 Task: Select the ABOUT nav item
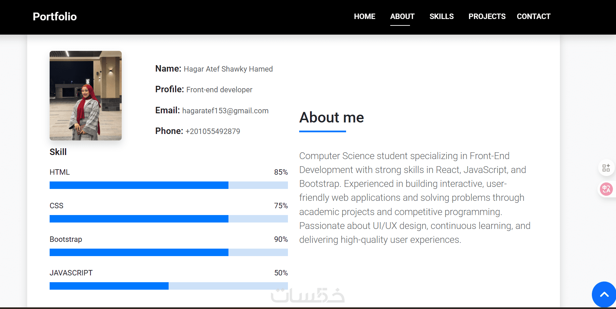[x=402, y=16]
